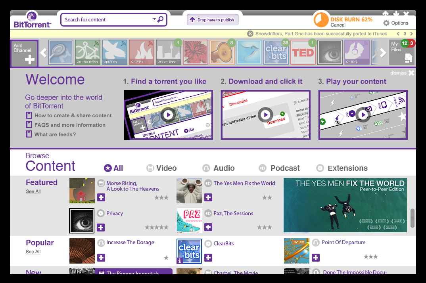Play the Download and click it video
The width and height of the screenshot is (426, 283).
point(265,115)
